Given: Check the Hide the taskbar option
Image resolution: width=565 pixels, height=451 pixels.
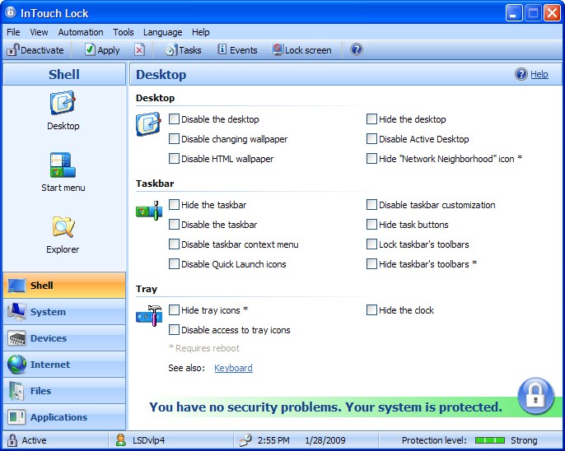Looking at the screenshot, I should click(174, 205).
